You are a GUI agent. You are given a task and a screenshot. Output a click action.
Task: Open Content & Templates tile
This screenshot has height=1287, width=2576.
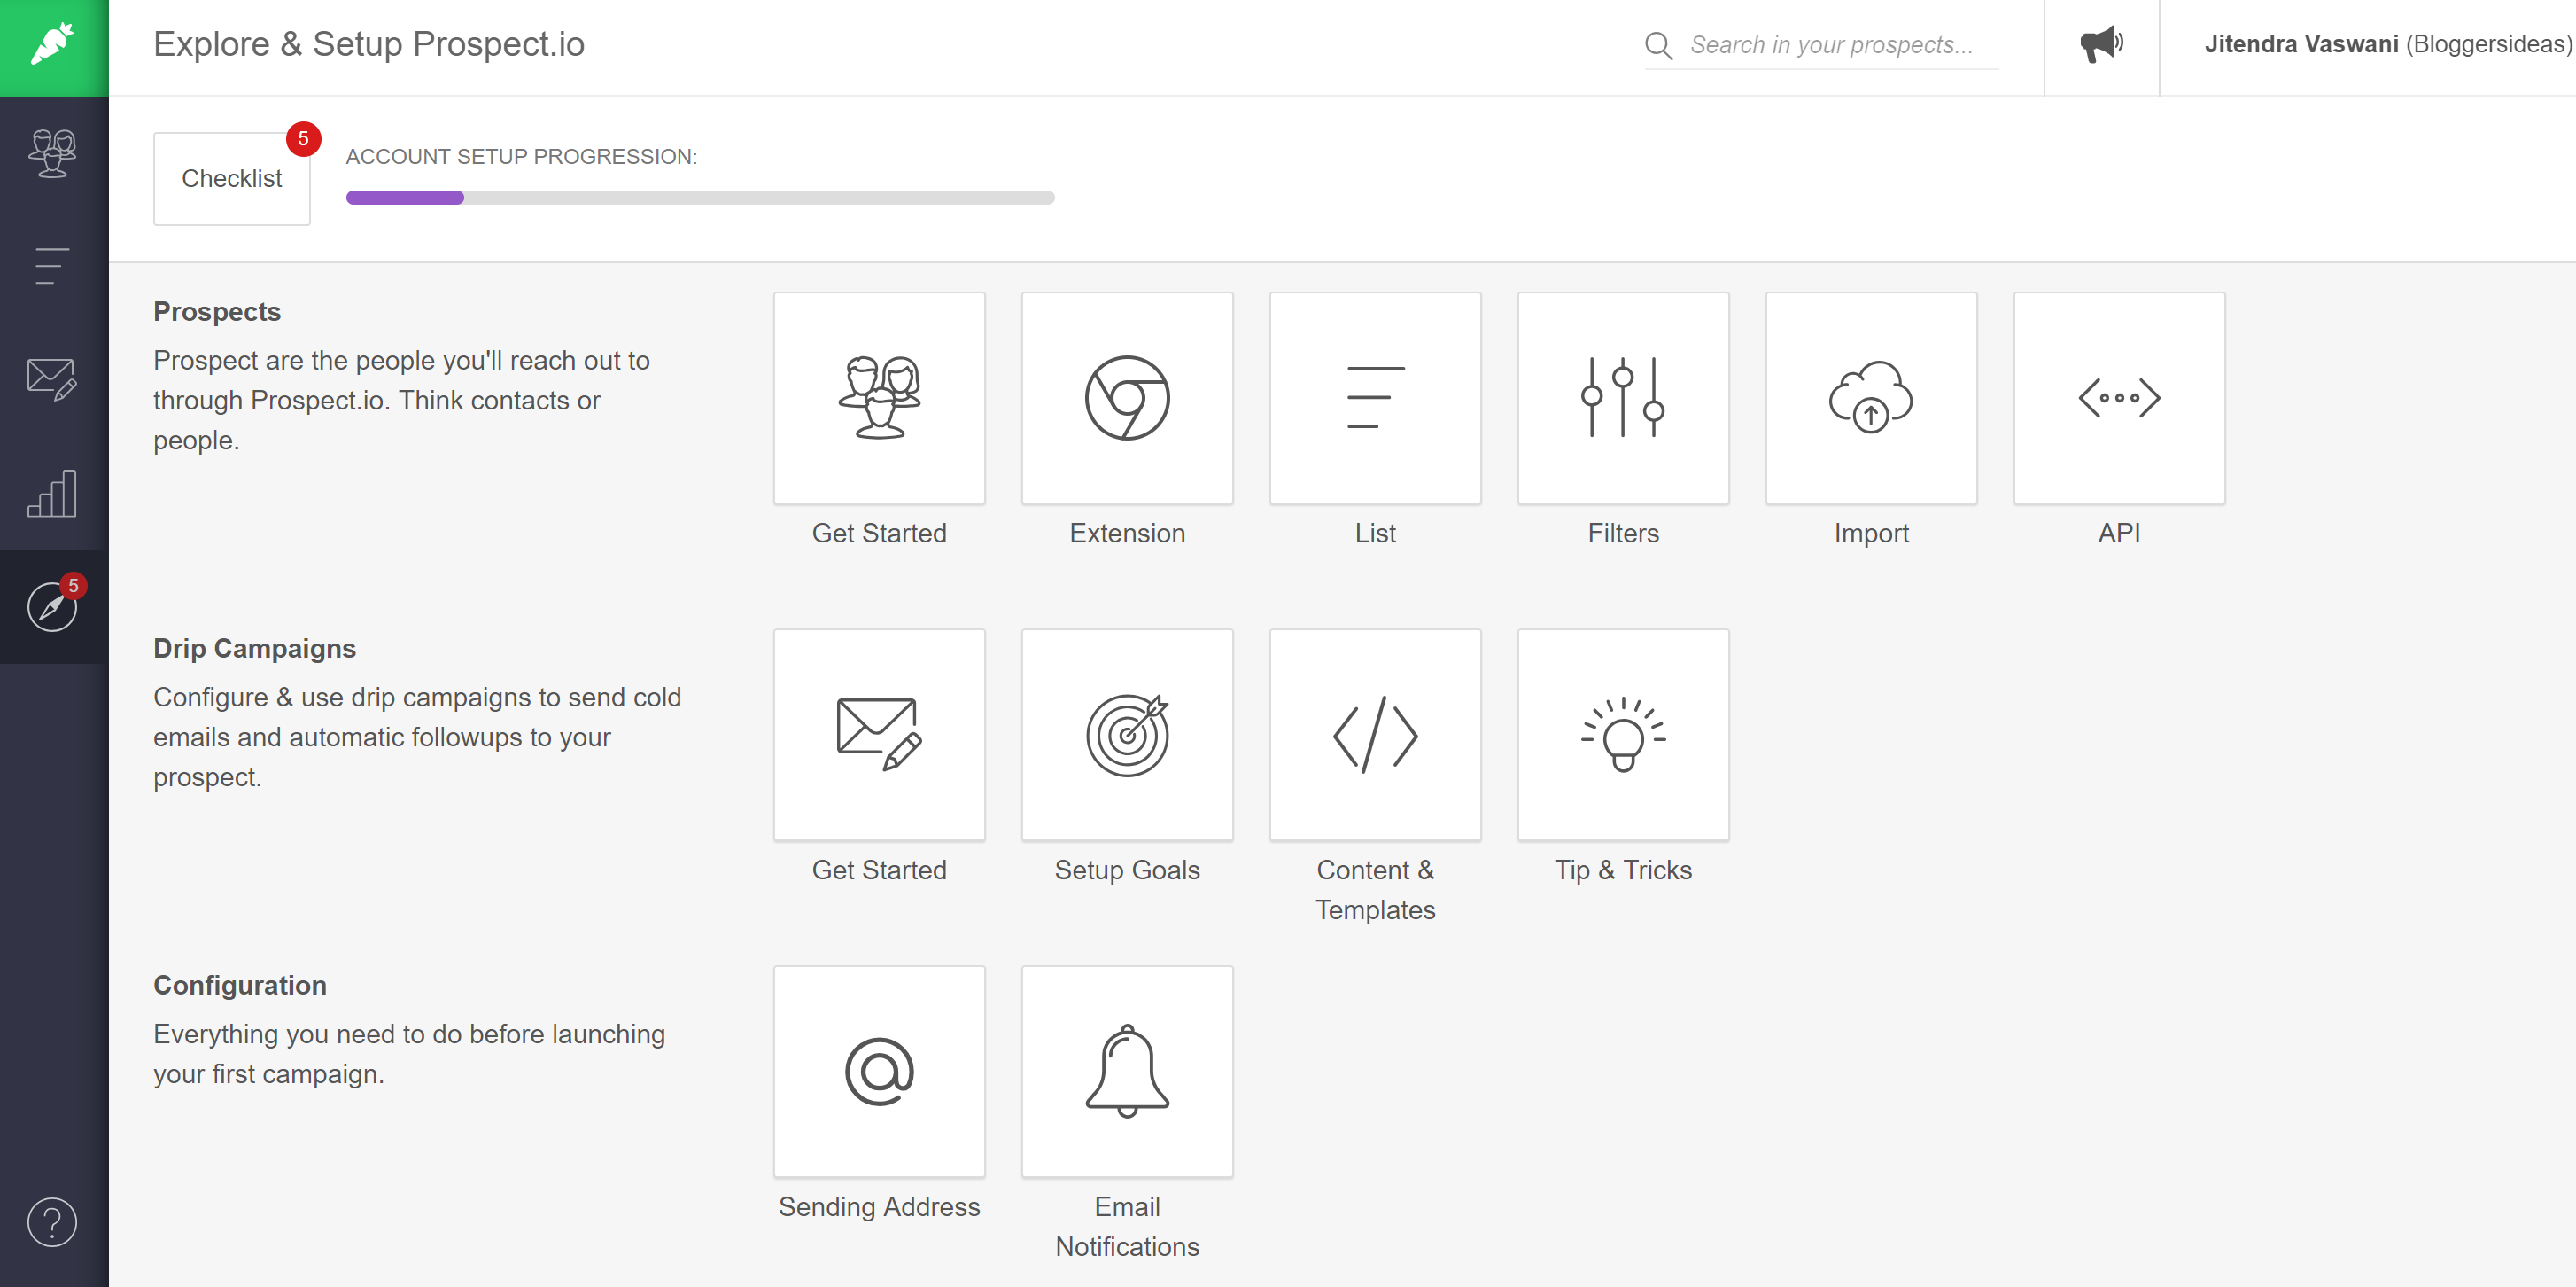[x=1375, y=735]
